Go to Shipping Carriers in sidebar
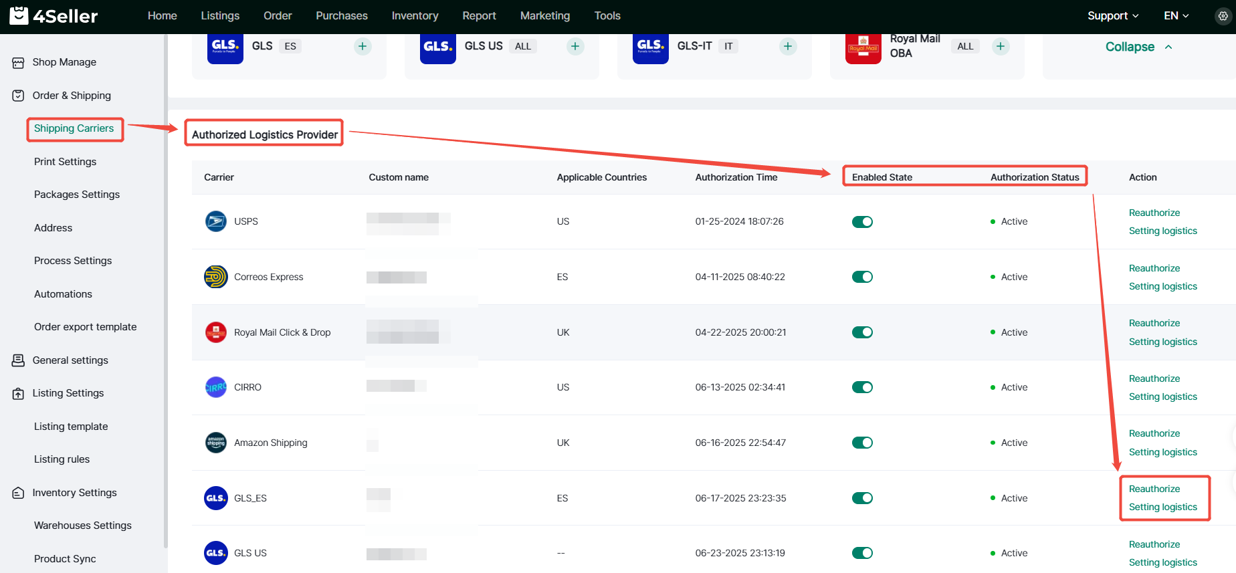Image resolution: width=1236 pixels, height=573 pixels. 74,128
